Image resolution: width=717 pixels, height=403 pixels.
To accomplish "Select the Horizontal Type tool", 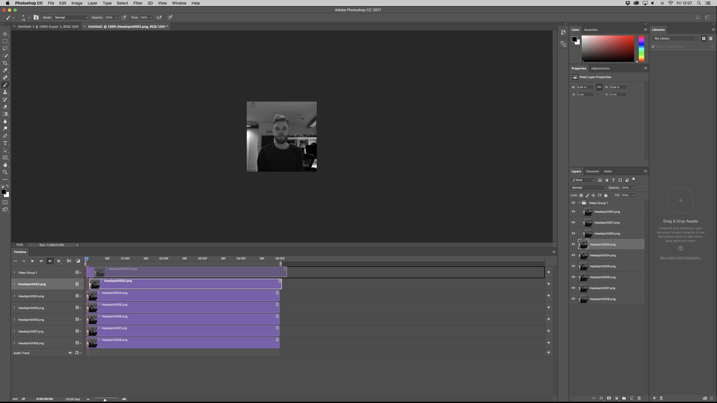I will [x=5, y=143].
